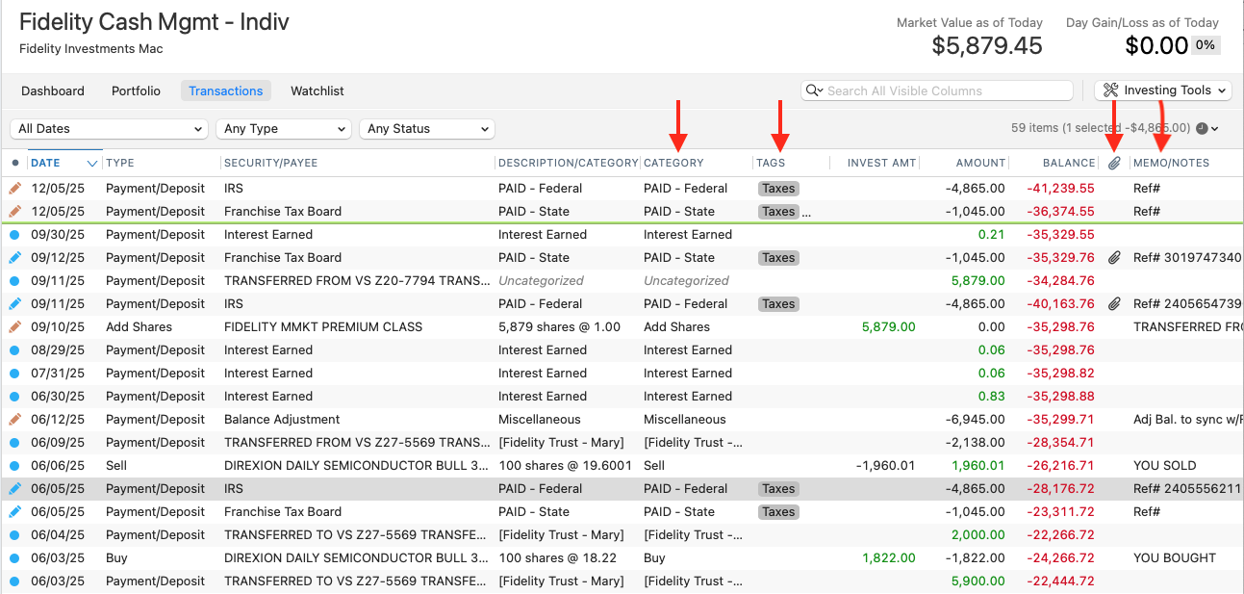Click Taxes tag on 06/05/25 Franchise Tax Board row
1244x594 pixels.
[778, 512]
